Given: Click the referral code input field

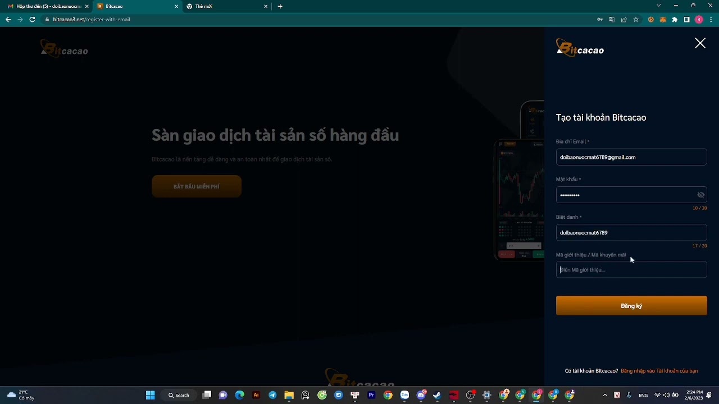Looking at the screenshot, I should point(631,269).
